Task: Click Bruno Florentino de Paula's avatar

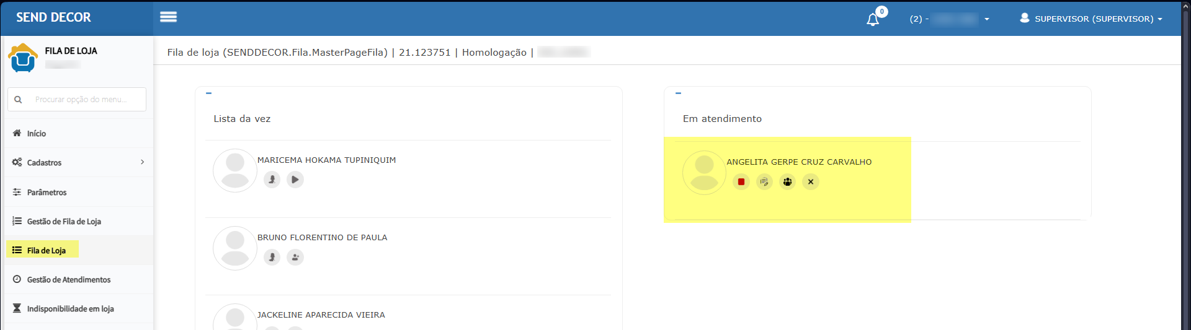Action: point(235,248)
